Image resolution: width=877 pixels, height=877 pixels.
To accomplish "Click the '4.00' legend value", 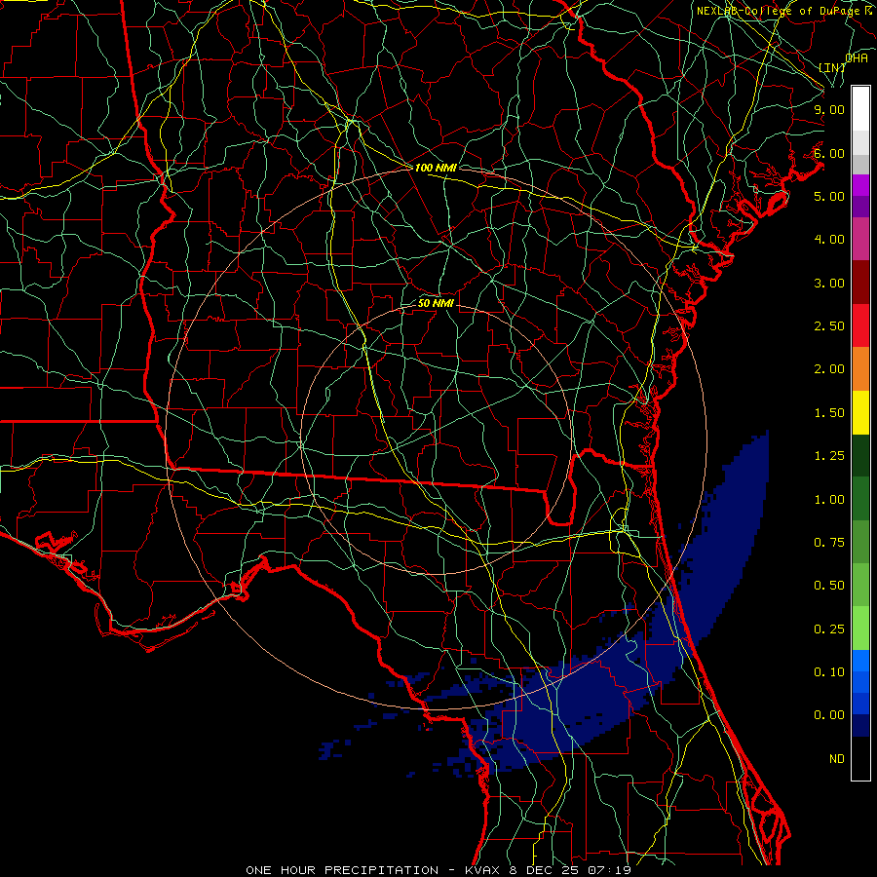I will [x=829, y=240].
